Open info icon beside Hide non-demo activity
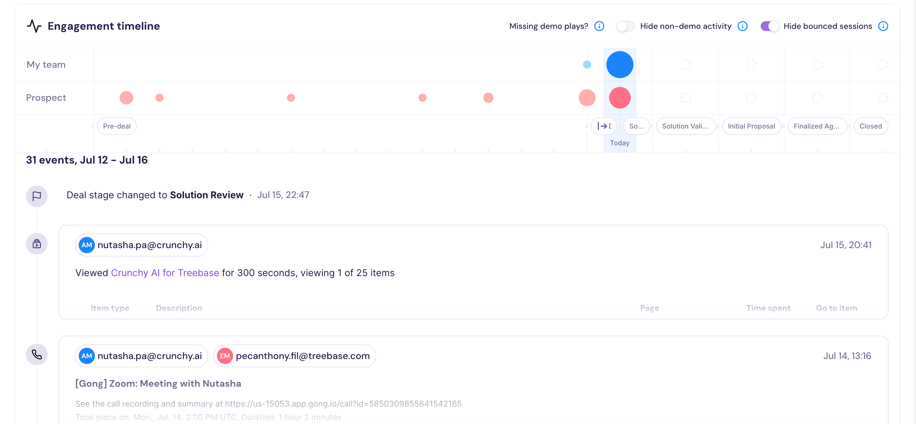 click(x=743, y=26)
